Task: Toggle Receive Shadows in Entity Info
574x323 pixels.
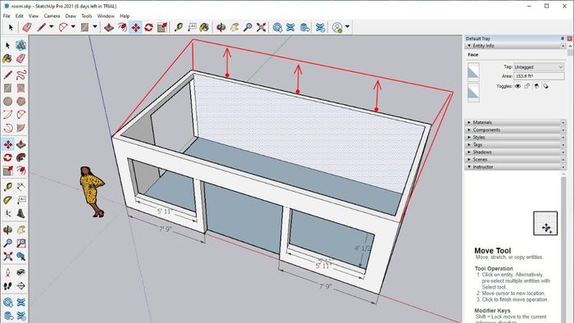Action: coord(536,86)
